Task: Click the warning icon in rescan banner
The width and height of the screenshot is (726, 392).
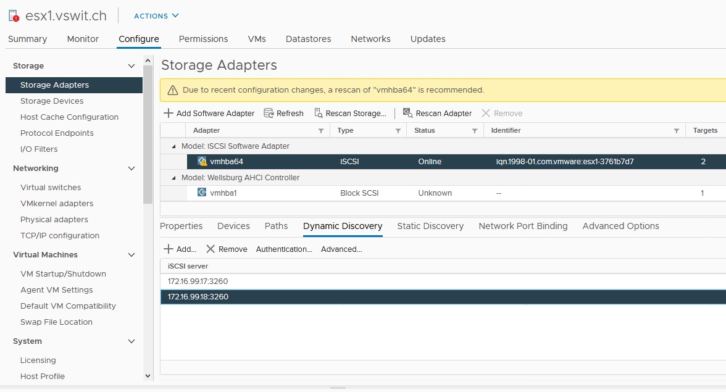Action: [x=172, y=90]
